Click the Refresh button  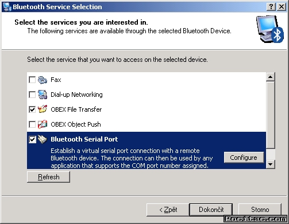[x=48, y=177]
